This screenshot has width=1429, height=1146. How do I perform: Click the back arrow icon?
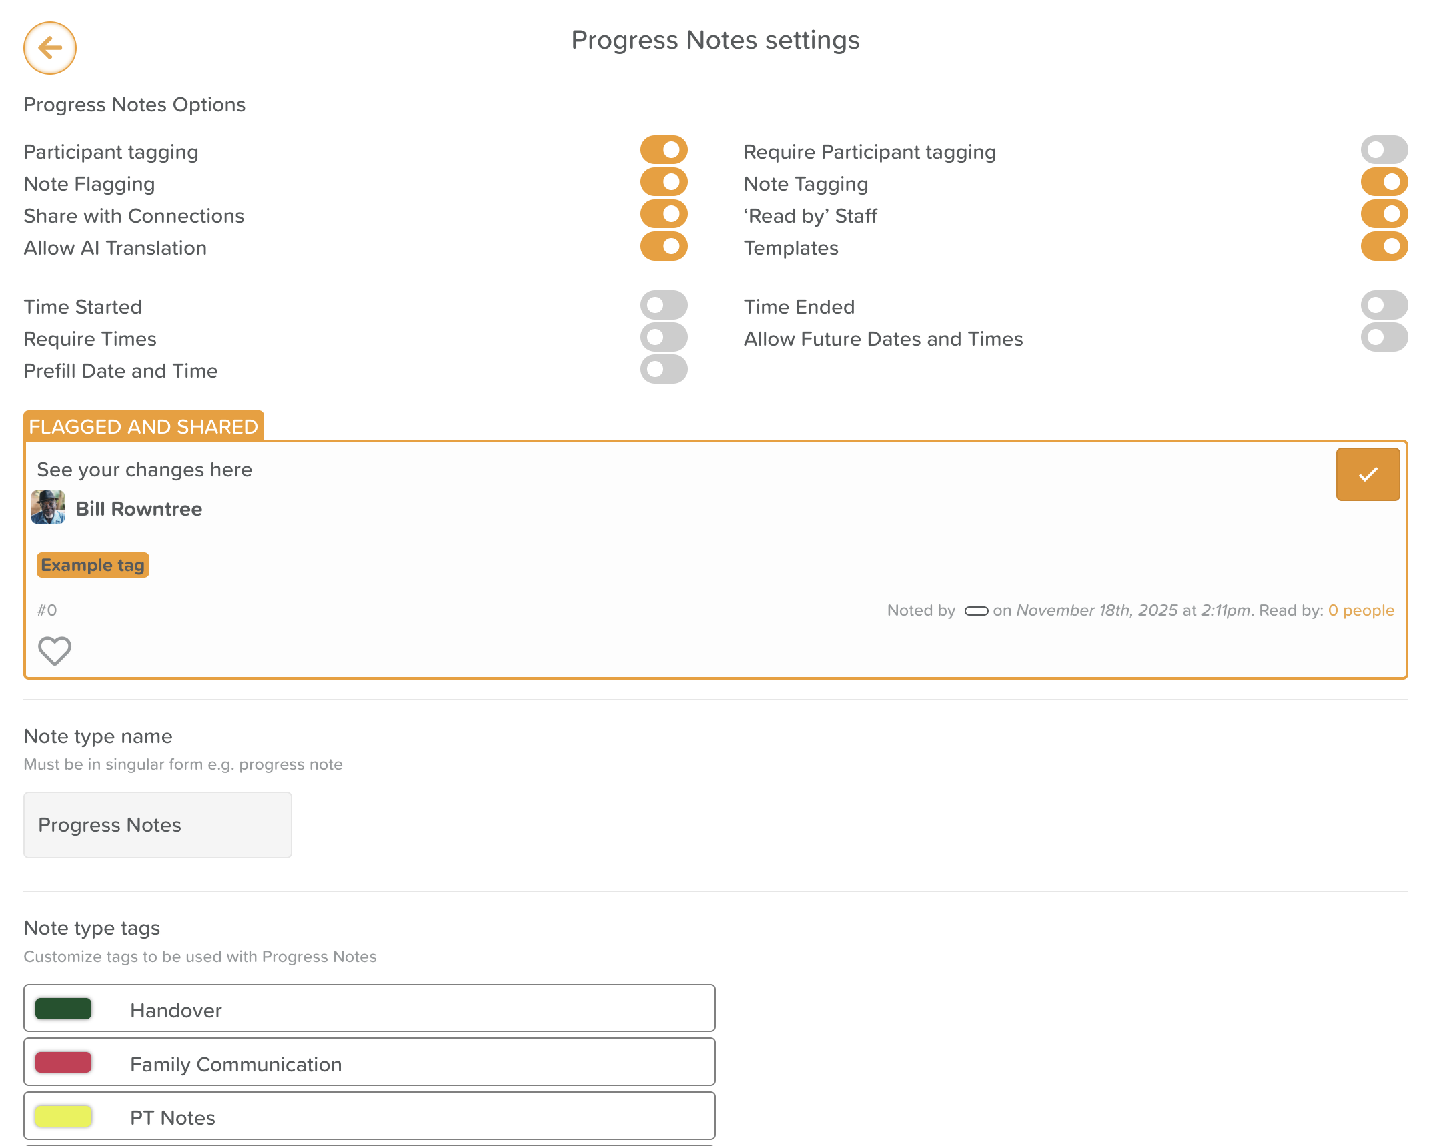50,48
